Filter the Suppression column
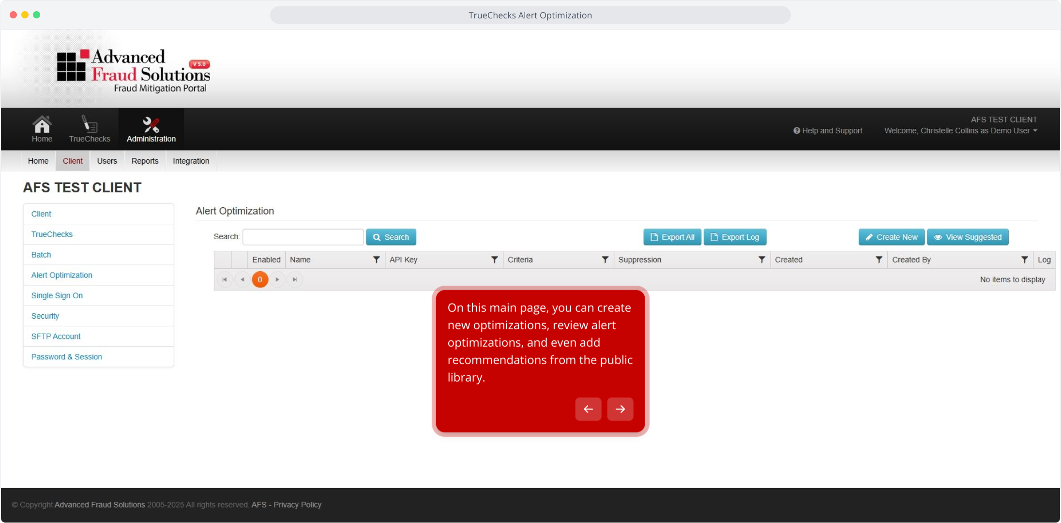The image size is (1061, 523). click(761, 260)
